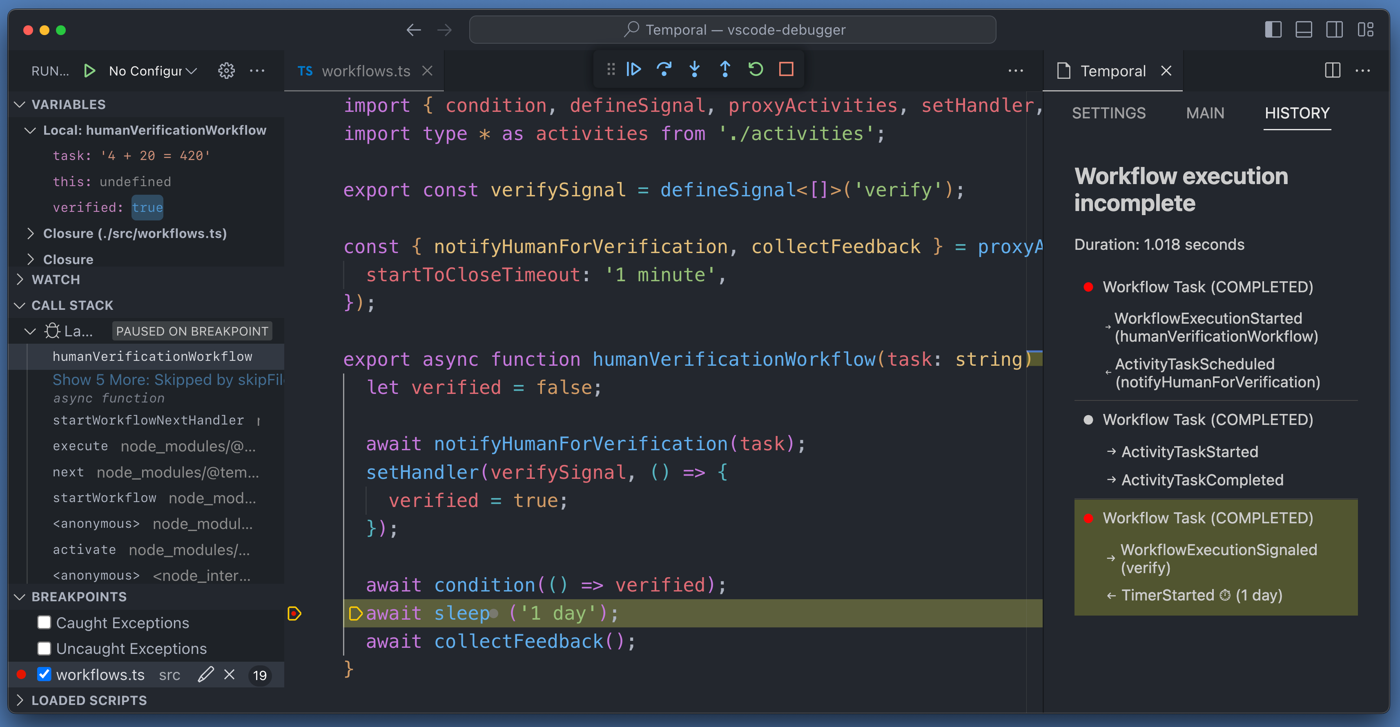Open Run view more actions menu
The image size is (1400, 727).
(257, 71)
